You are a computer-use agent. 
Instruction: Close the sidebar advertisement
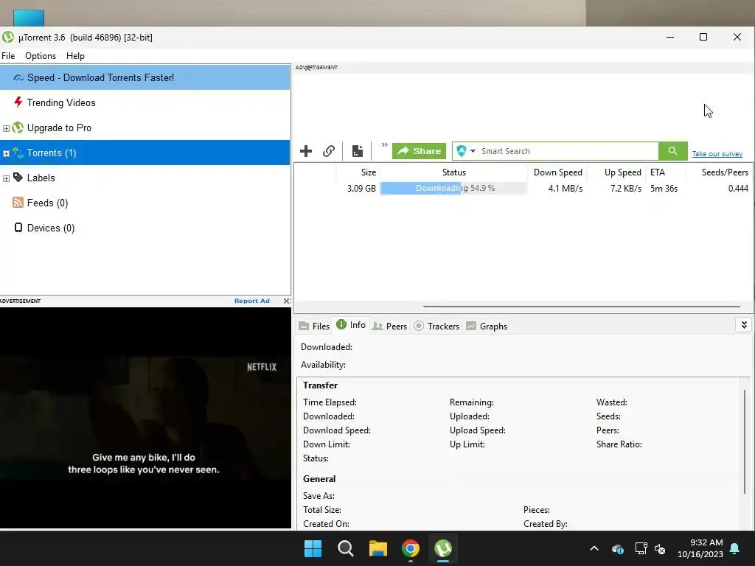[x=287, y=301]
